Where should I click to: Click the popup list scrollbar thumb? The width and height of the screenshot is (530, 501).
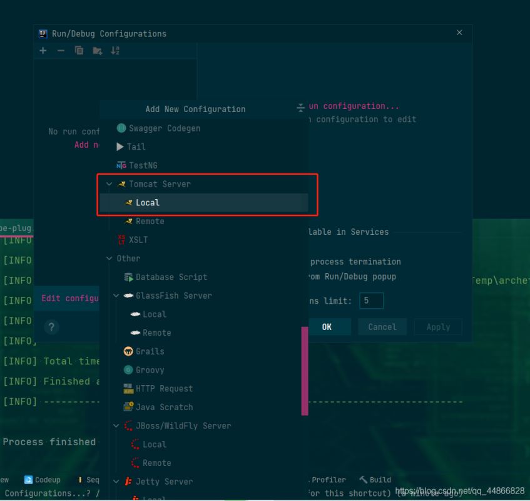(x=305, y=371)
